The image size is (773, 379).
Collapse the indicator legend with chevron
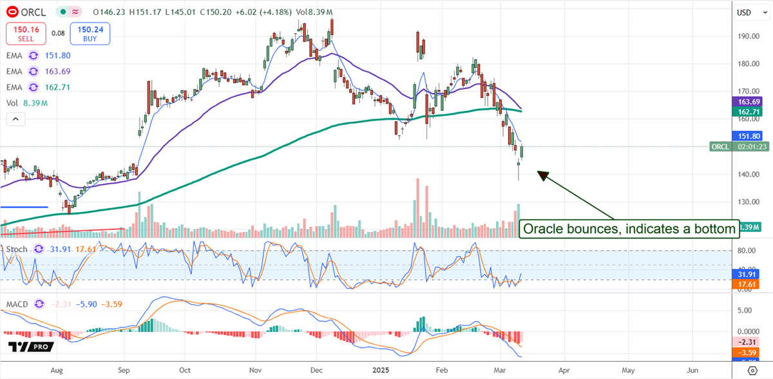pyautogui.click(x=15, y=119)
